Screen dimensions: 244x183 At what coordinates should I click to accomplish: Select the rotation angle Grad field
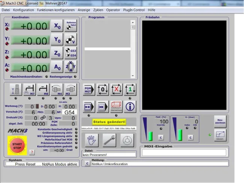tap(58, 150)
